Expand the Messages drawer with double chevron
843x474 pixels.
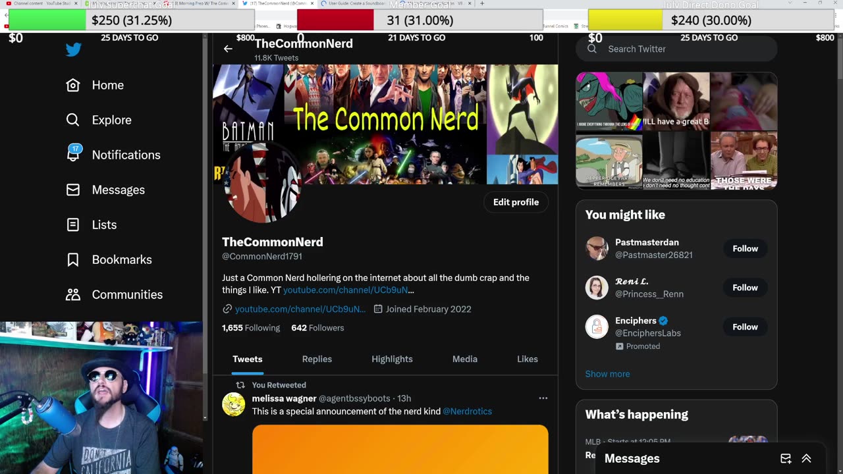tap(806, 458)
